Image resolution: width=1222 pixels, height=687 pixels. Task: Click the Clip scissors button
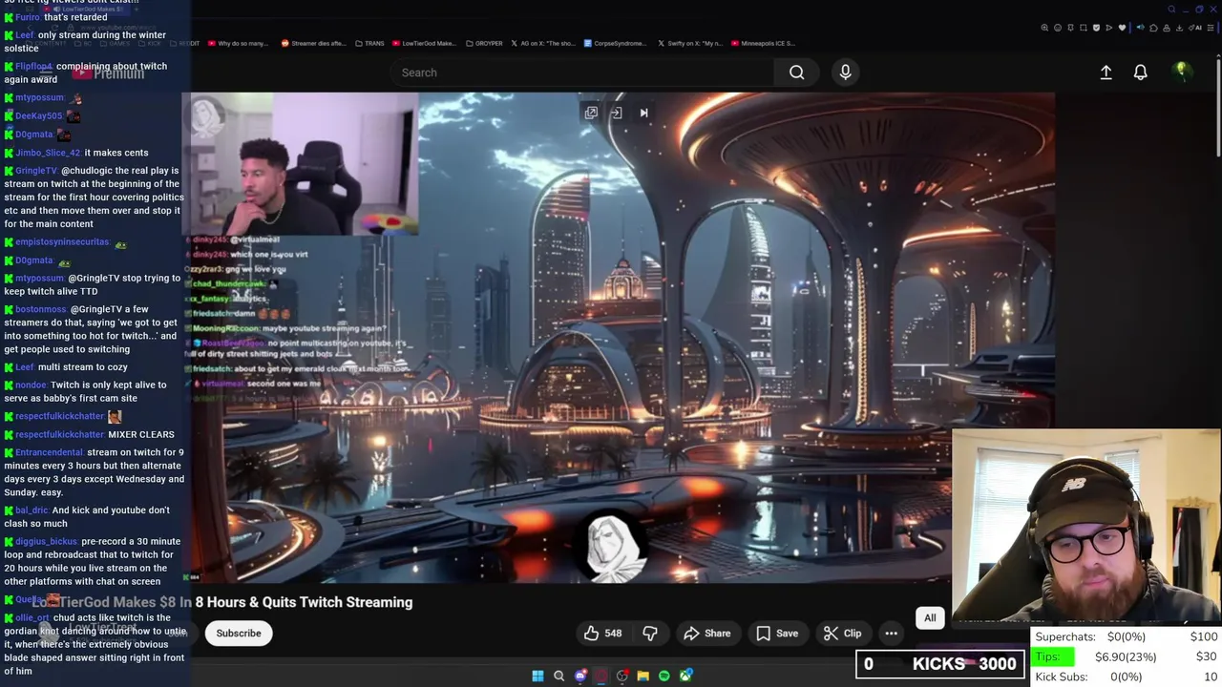pos(842,633)
